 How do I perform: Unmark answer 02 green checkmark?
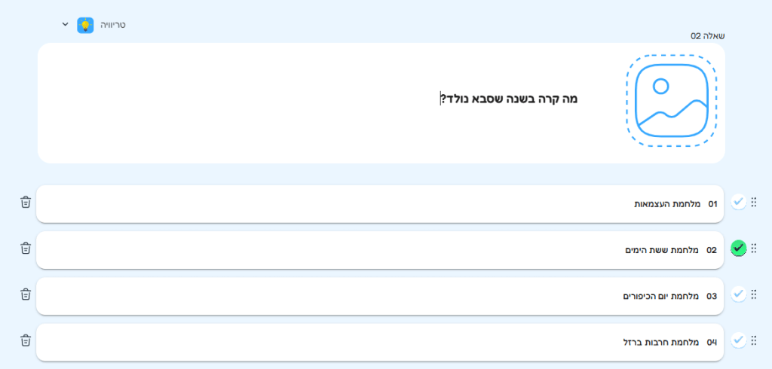point(738,248)
